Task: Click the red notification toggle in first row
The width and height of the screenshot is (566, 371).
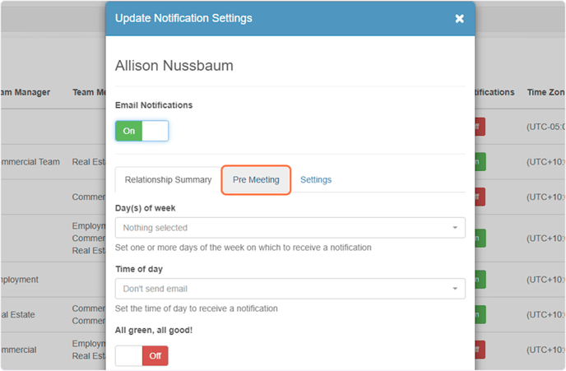Action: [480, 127]
